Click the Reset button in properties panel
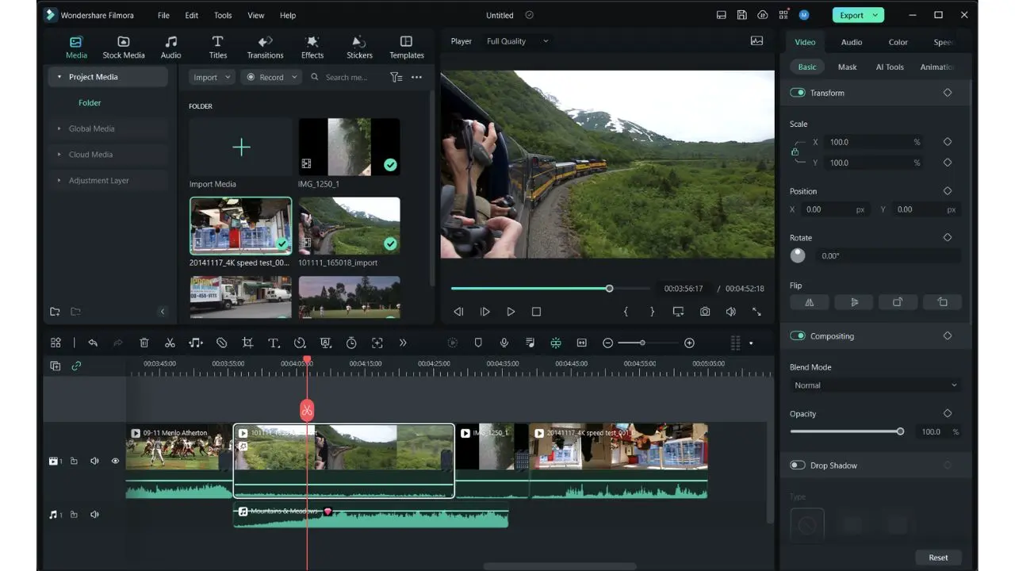The height and width of the screenshot is (571, 1015). (x=938, y=558)
